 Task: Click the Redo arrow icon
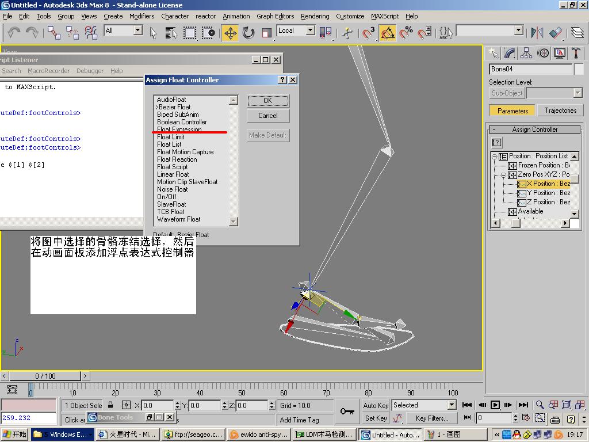(32, 32)
